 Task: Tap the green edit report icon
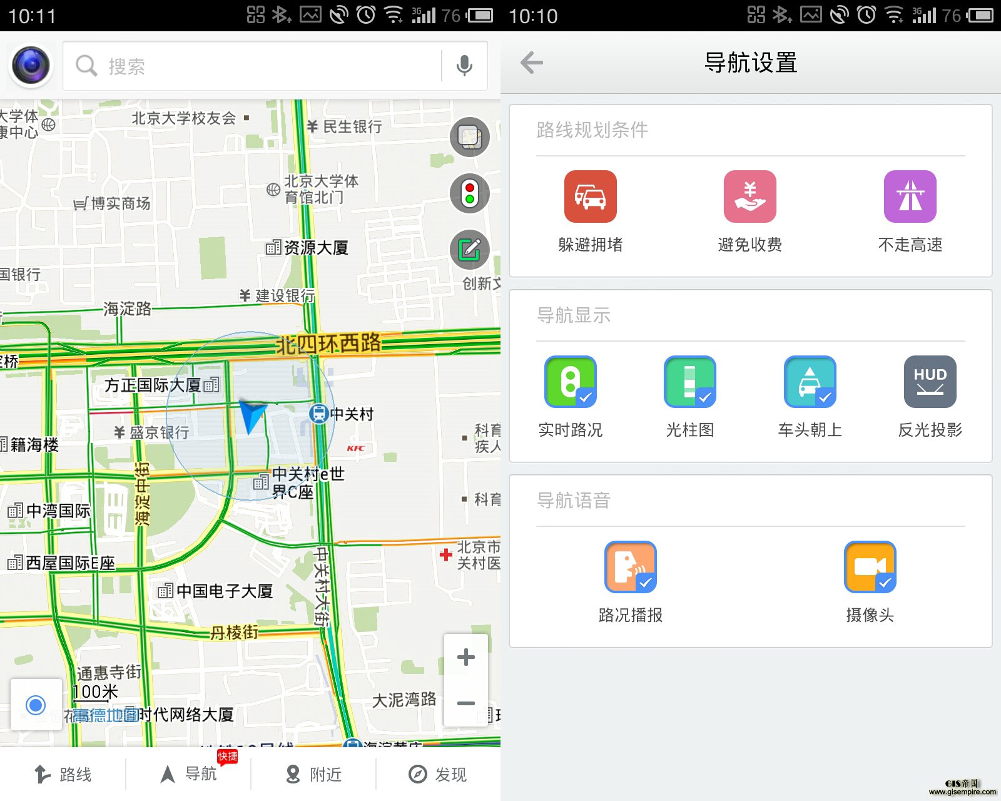pos(470,250)
